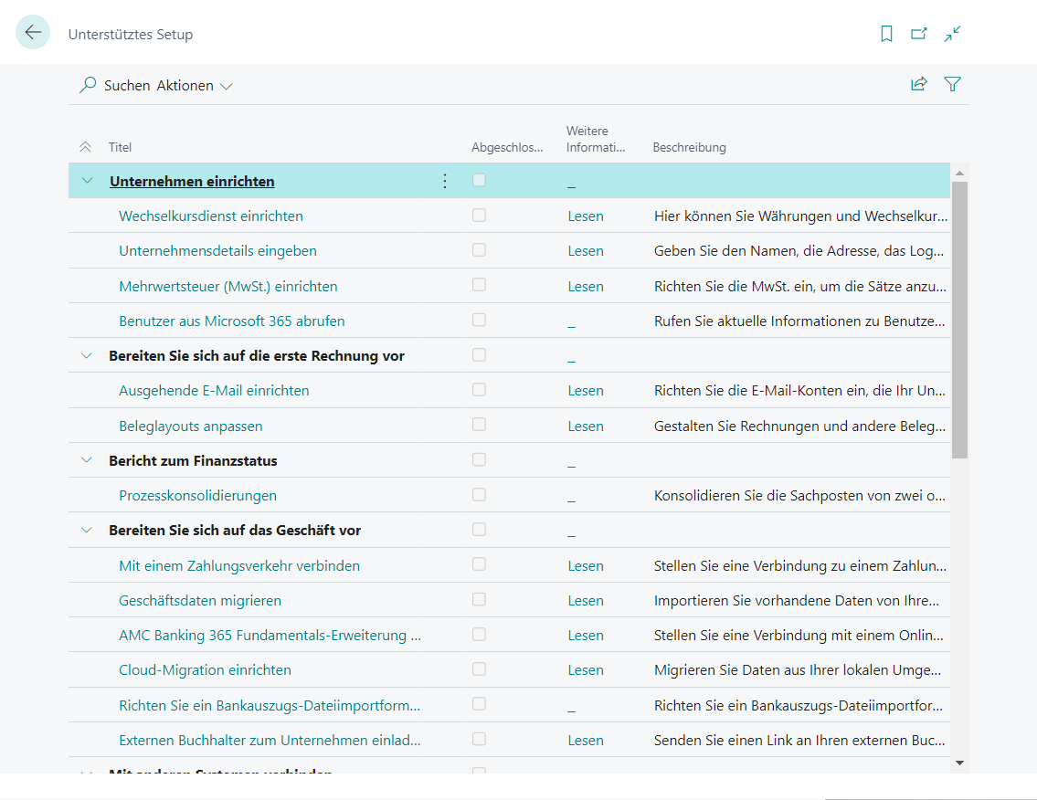Image resolution: width=1037 pixels, height=800 pixels.
Task: Open AMC Banking 365 Fundamentals-Erweiterung setup
Action: click(x=270, y=636)
